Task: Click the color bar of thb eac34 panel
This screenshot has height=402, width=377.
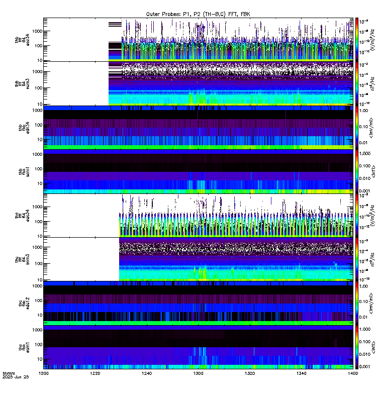Action: pyautogui.click(x=356, y=40)
